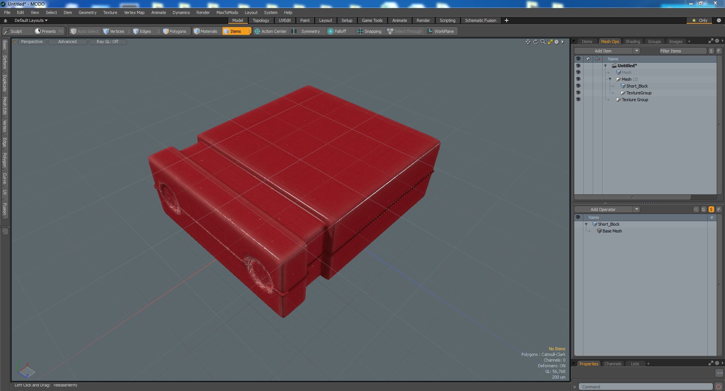Toggle visibility of Mesh (3) group
Viewport: 725px width, 391px height.
pyautogui.click(x=578, y=79)
